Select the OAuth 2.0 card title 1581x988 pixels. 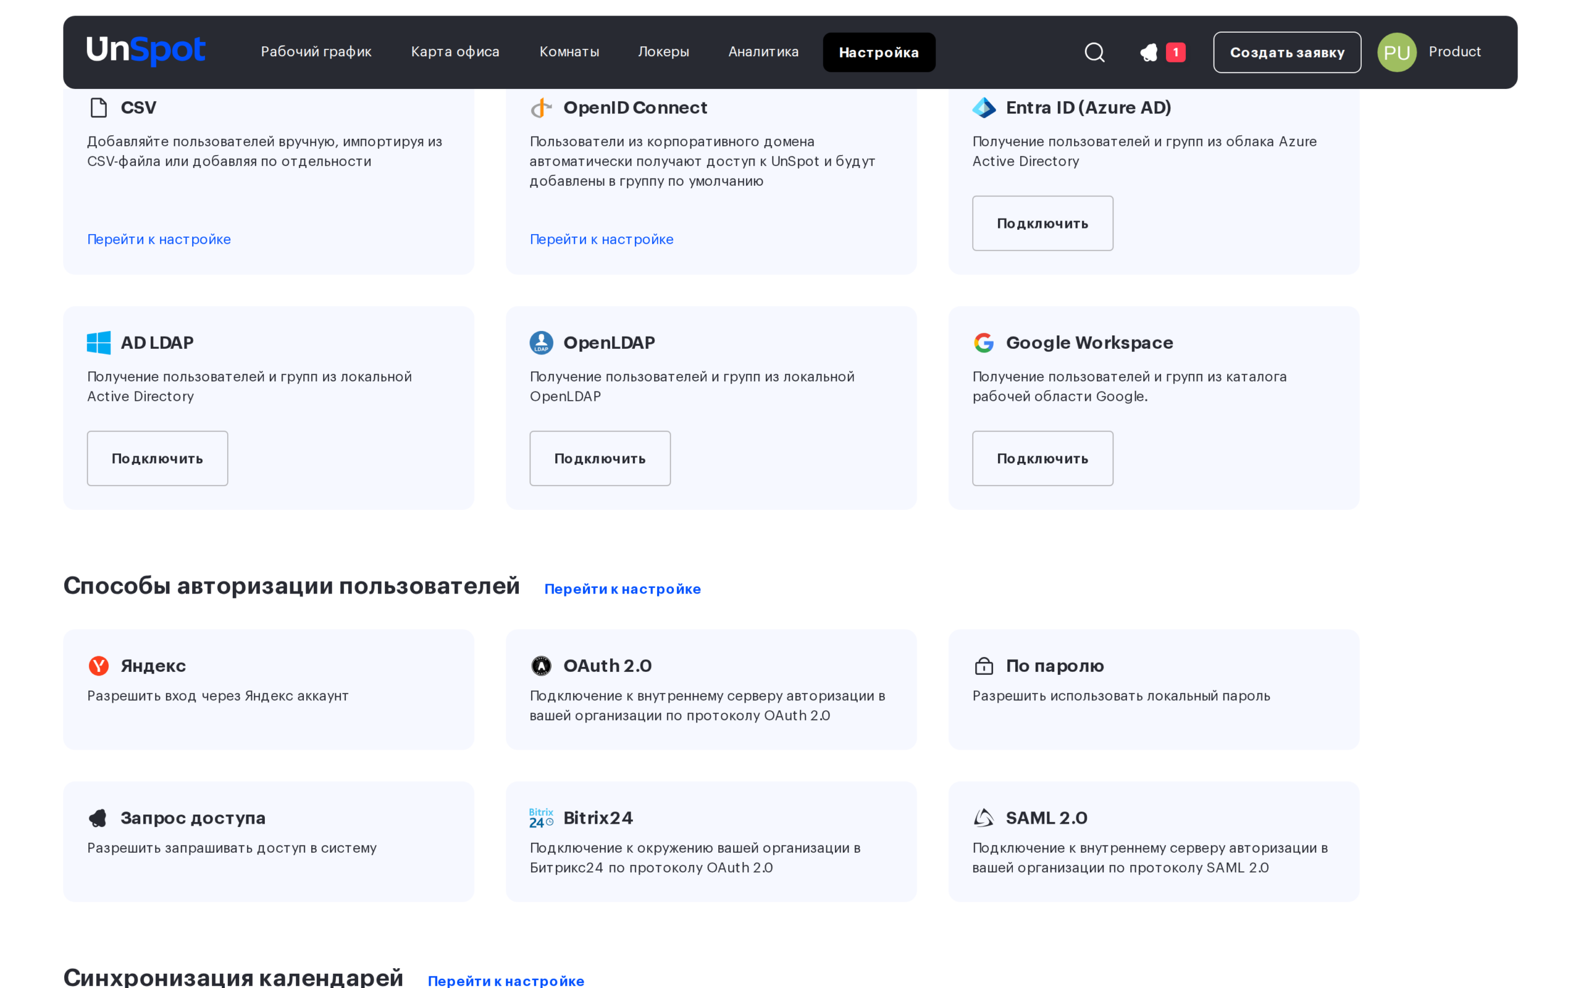coord(608,666)
